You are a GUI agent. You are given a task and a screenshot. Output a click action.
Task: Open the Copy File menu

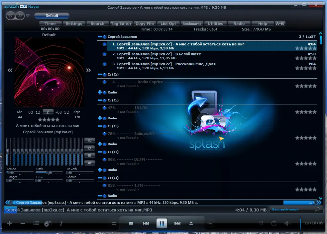click(145, 24)
